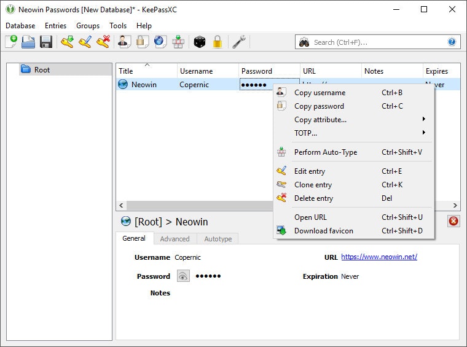Click the Copy URL globe toolbar icon
This screenshot has width=467, height=347.
pyautogui.click(x=160, y=42)
